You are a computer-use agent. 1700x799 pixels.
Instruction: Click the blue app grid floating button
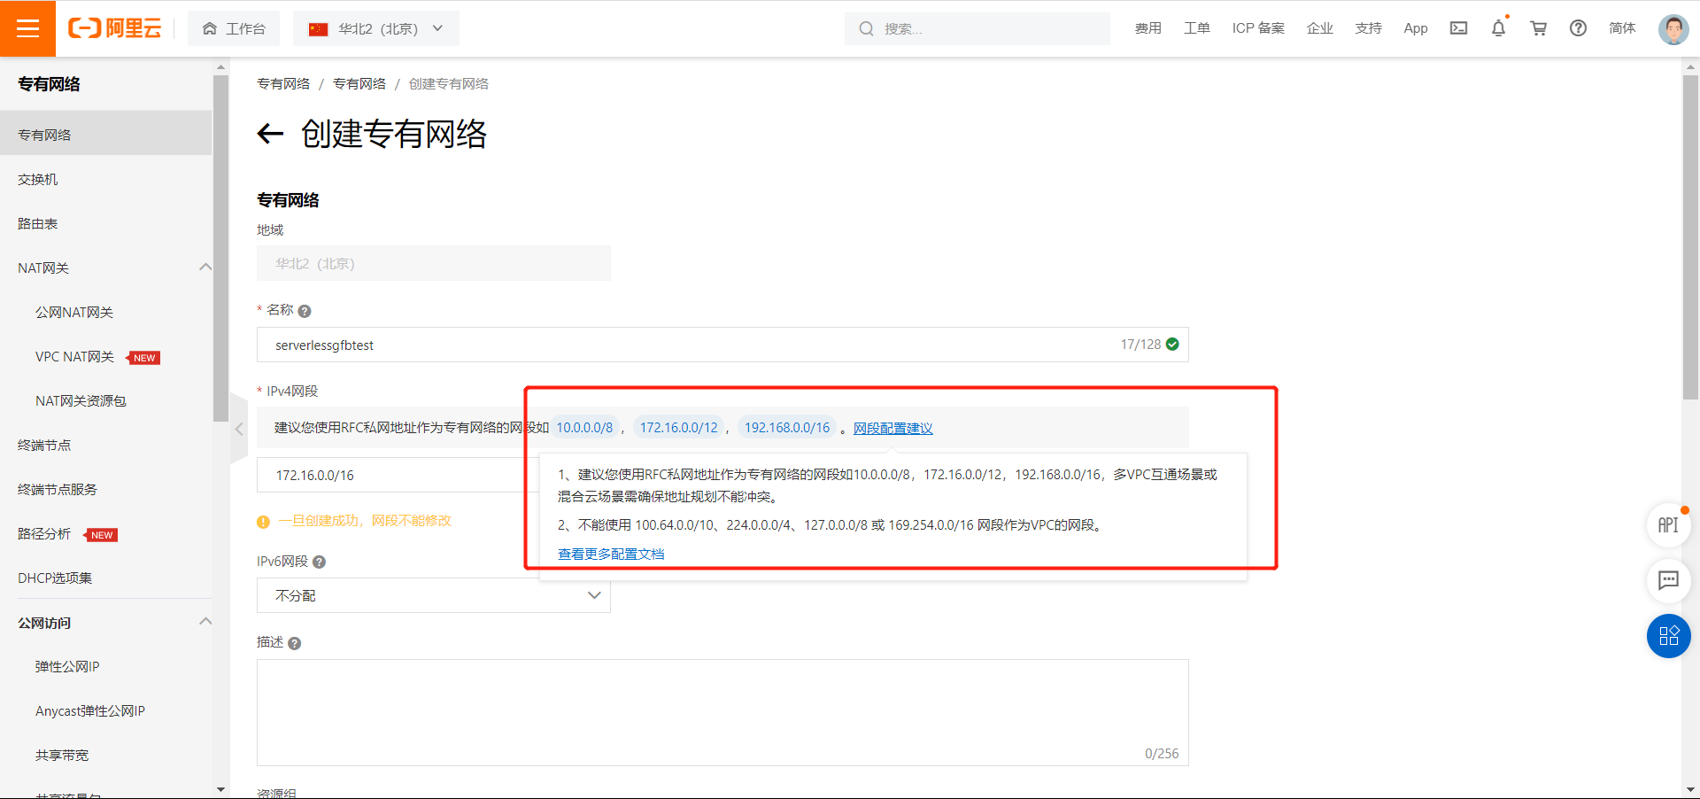pyautogui.click(x=1668, y=636)
